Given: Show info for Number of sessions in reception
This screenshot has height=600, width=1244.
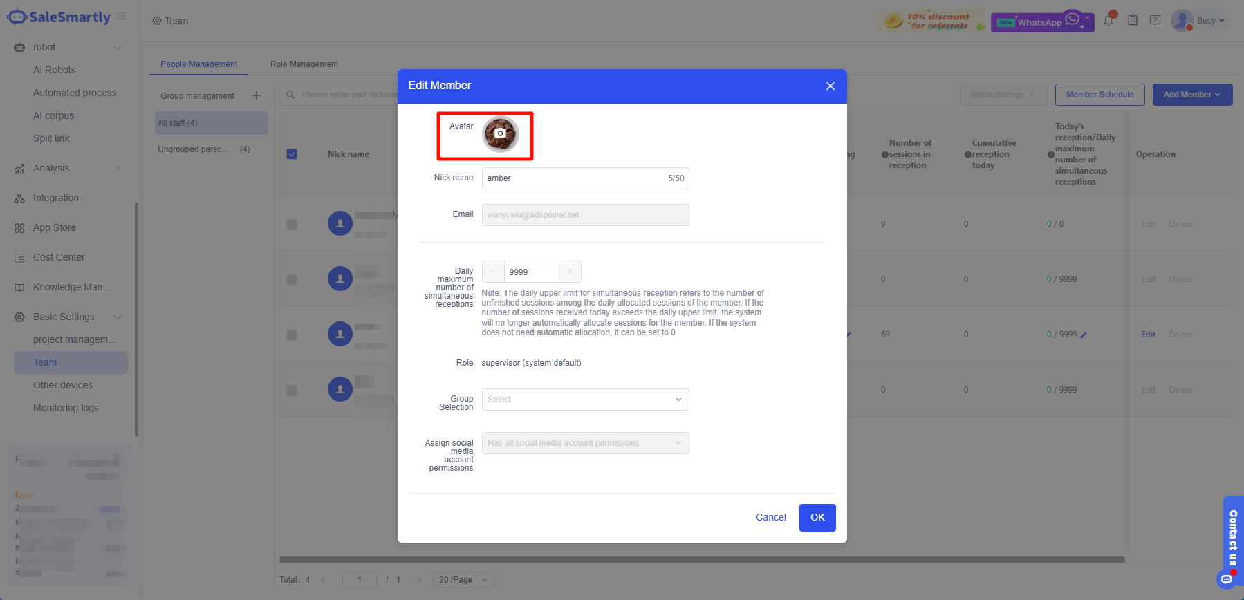Looking at the screenshot, I should click(885, 155).
